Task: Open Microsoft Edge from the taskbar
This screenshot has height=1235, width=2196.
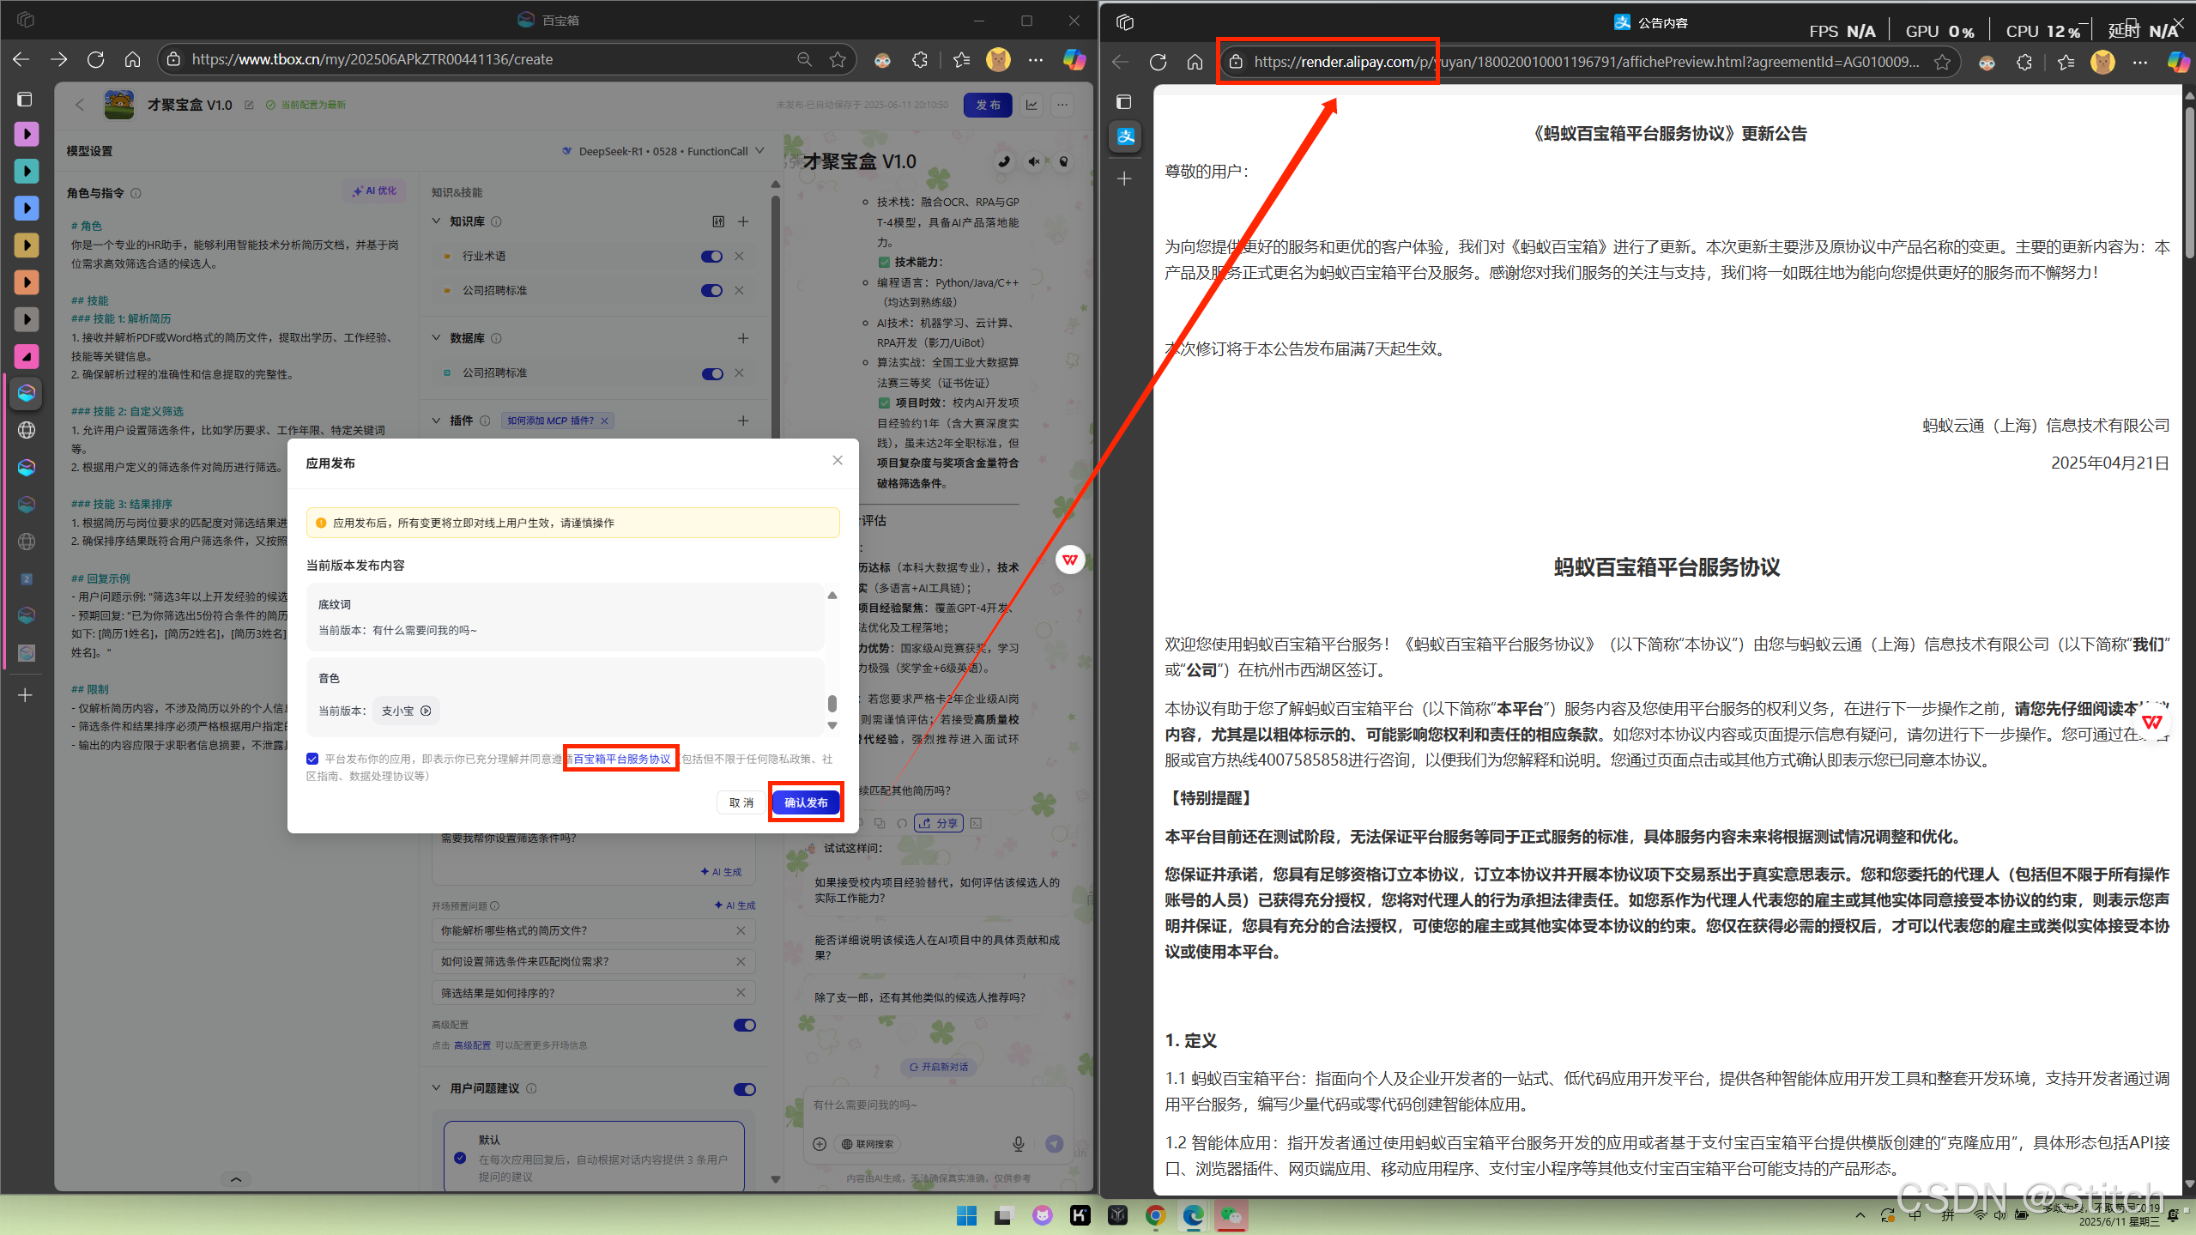Action: [1194, 1215]
